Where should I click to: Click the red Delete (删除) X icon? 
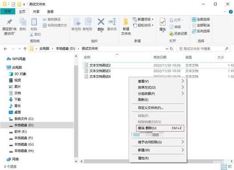click(x=101, y=22)
